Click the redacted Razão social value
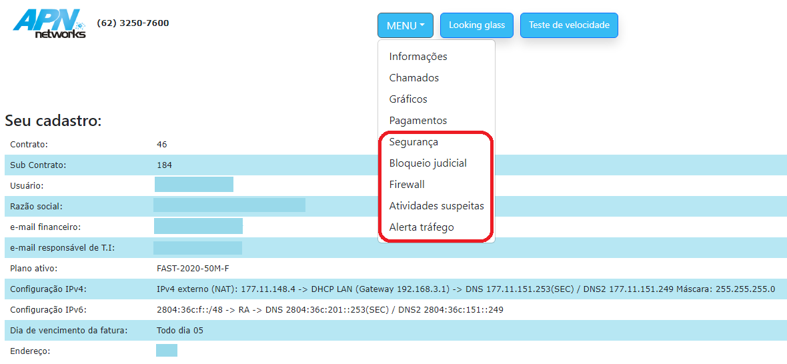787x364 pixels. [x=229, y=205]
